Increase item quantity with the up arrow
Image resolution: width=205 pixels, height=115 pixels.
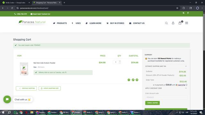(120, 61)
